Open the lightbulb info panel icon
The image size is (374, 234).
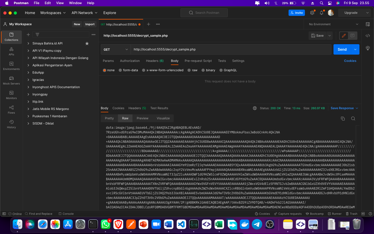tap(368, 48)
